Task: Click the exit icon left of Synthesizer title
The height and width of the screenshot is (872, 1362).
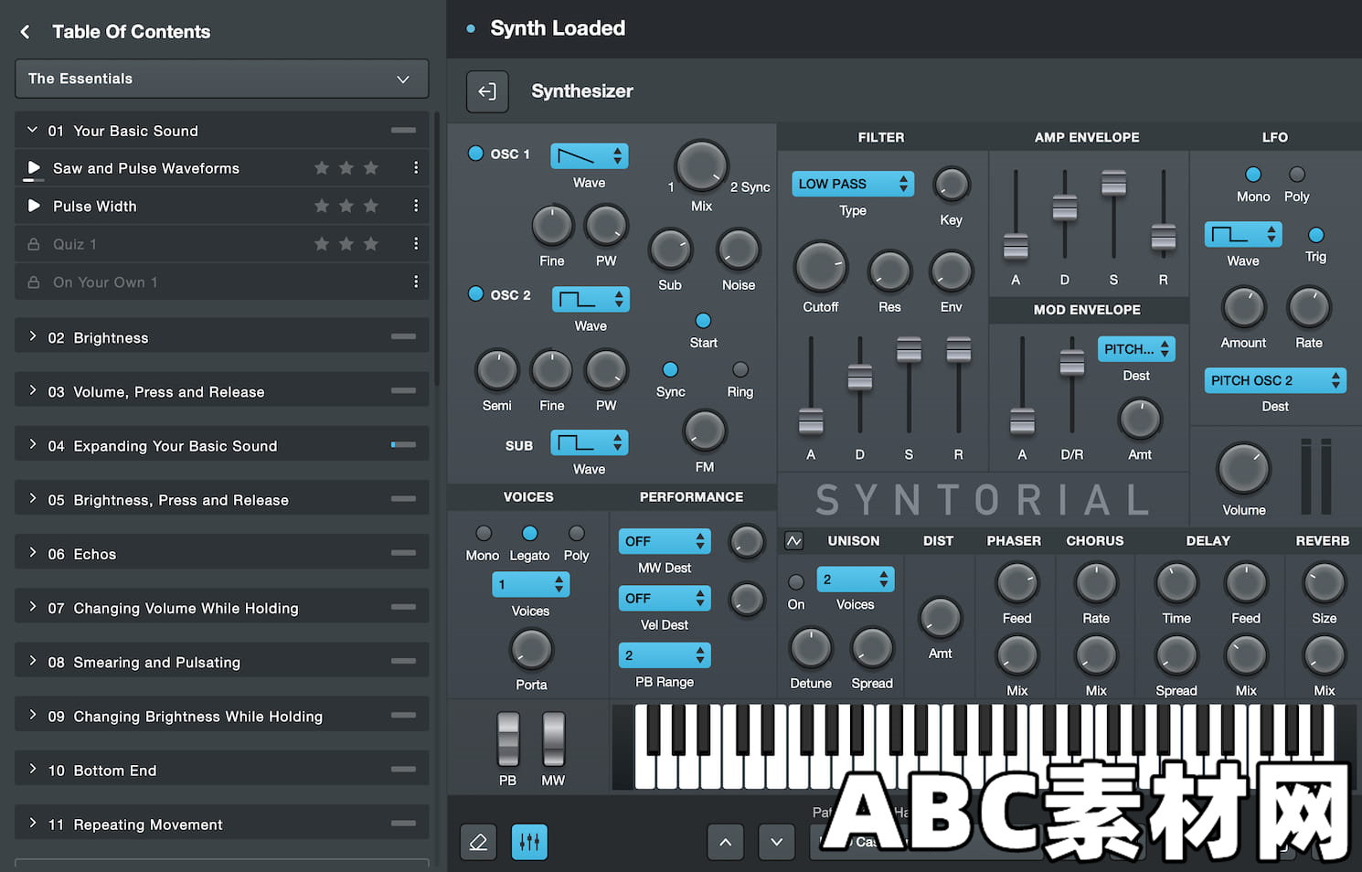Action: tap(487, 91)
